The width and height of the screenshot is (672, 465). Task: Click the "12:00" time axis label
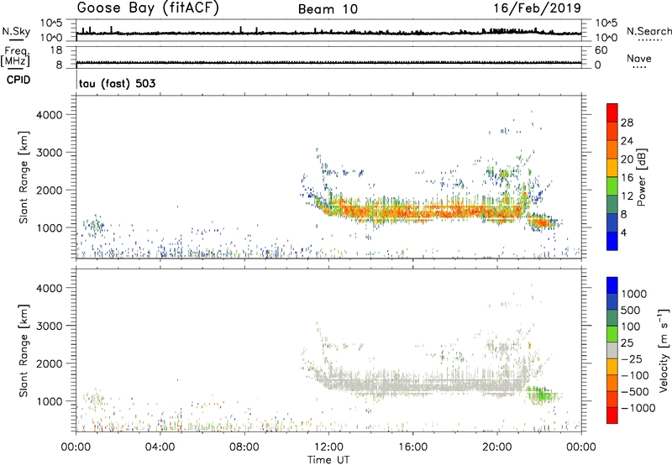pyautogui.click(x=328, y=447)
